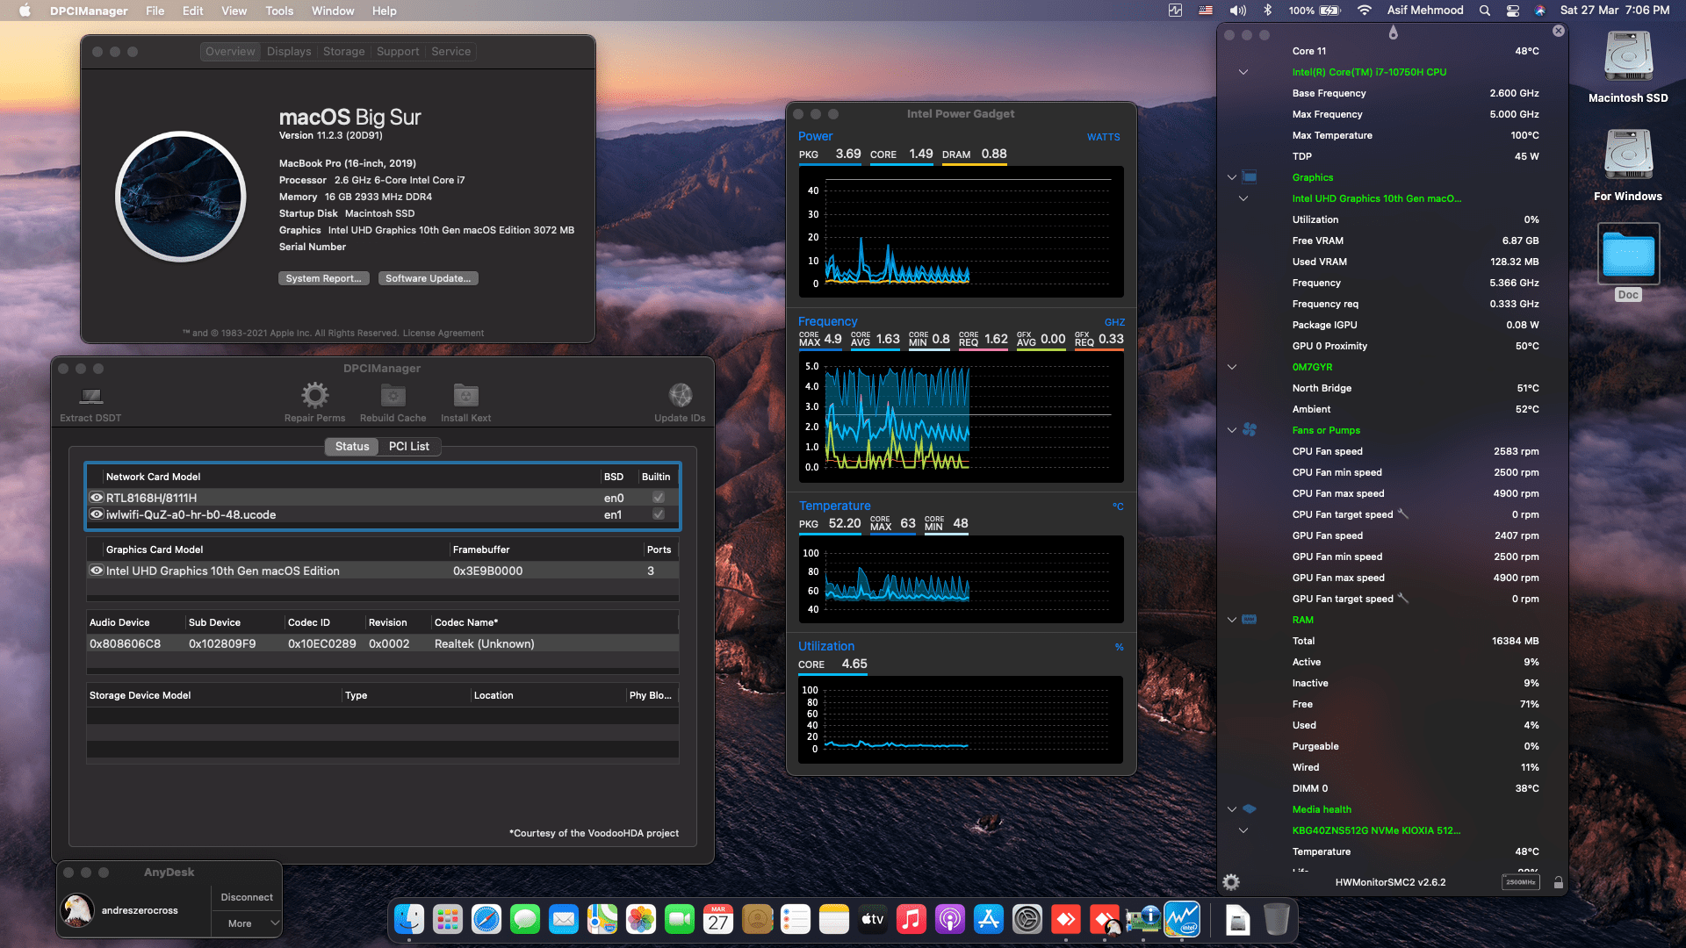This screenshot has width=1686, height=948.
Task: Select the For Windows drive icon
Action: tap(1628, 155)
